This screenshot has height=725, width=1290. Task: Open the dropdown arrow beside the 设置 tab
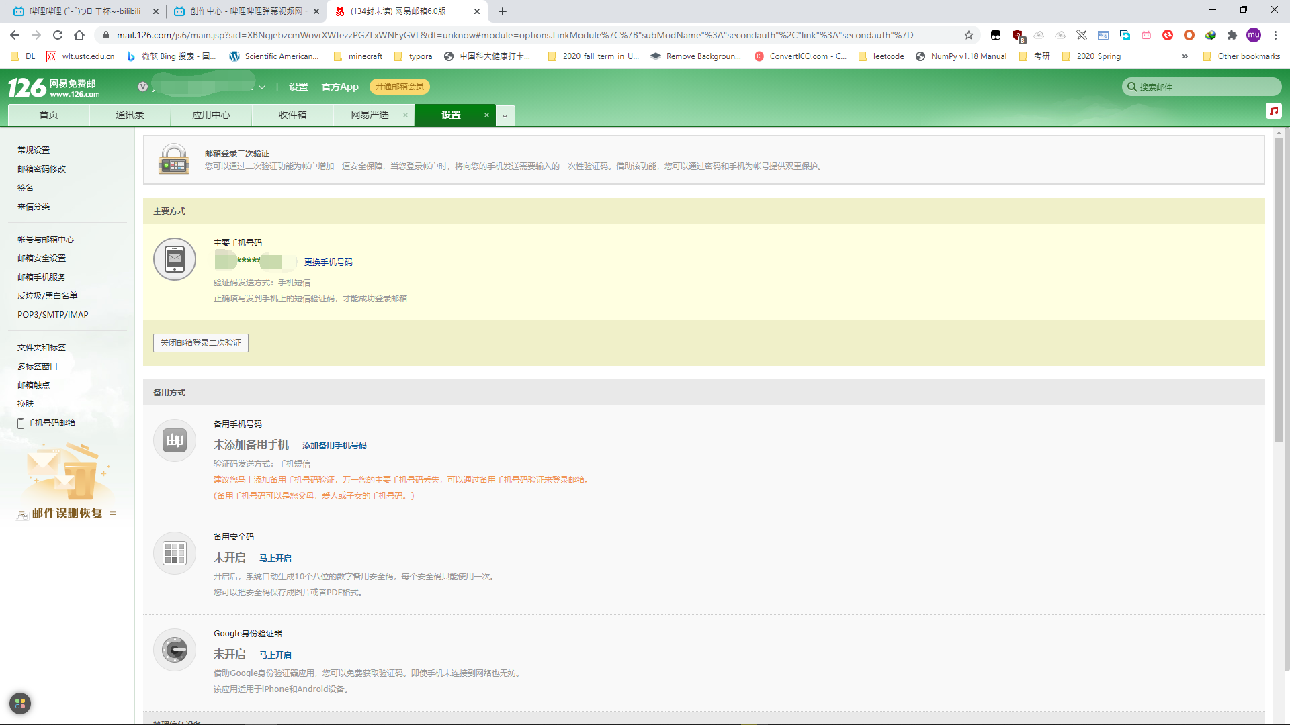(x=505, y=115)
